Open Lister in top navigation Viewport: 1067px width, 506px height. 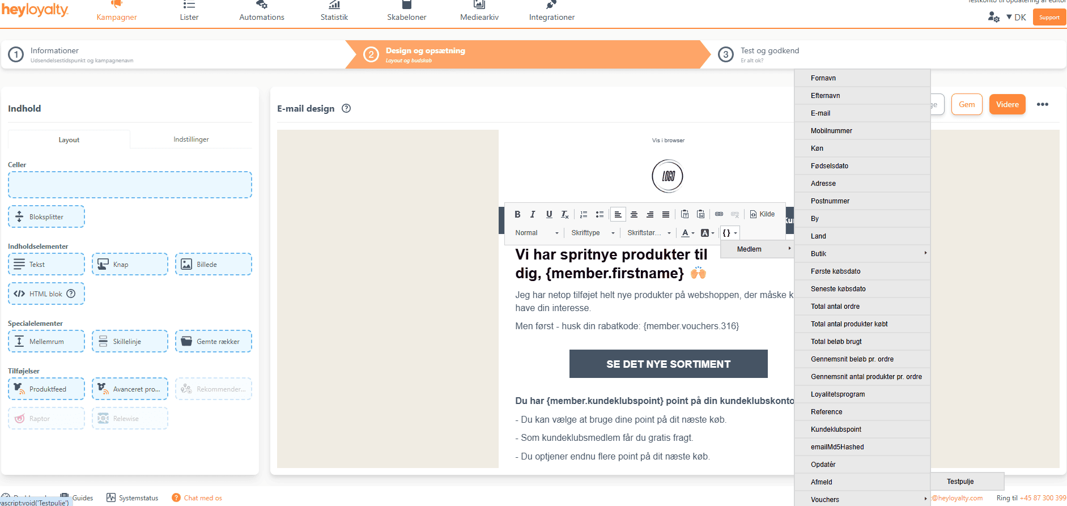(189, 12)
